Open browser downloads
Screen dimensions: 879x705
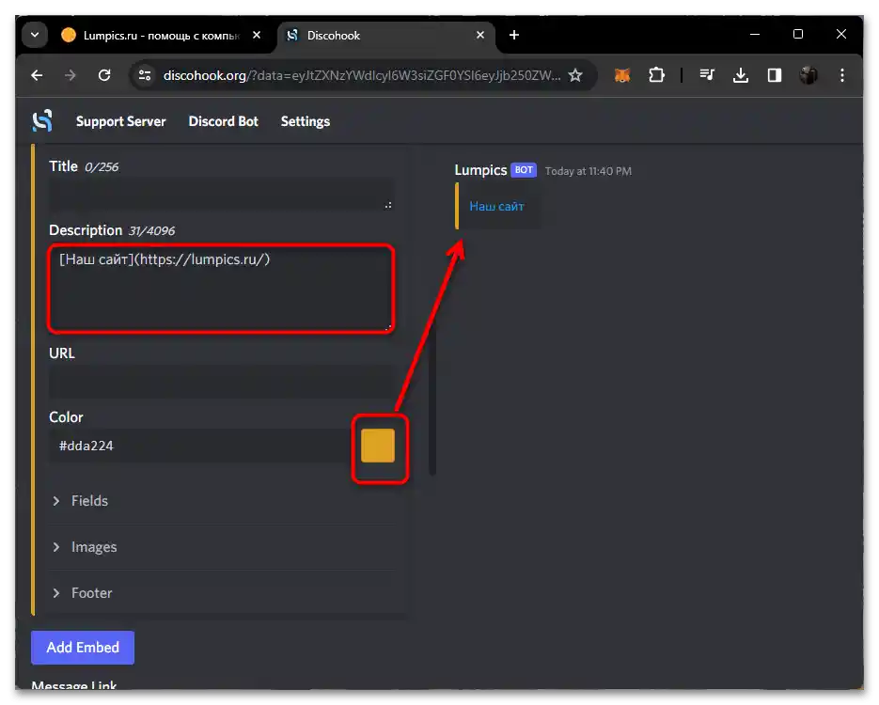tap(741, 75)
